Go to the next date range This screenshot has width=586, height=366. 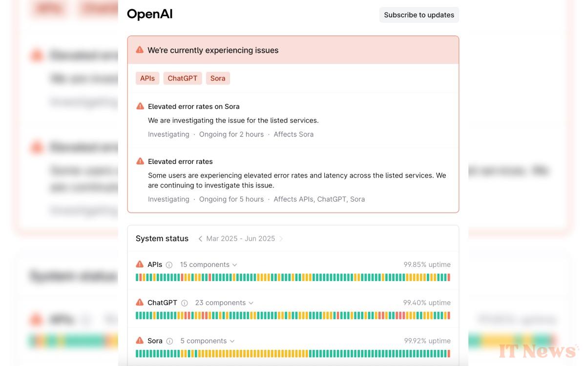[281, 239]
